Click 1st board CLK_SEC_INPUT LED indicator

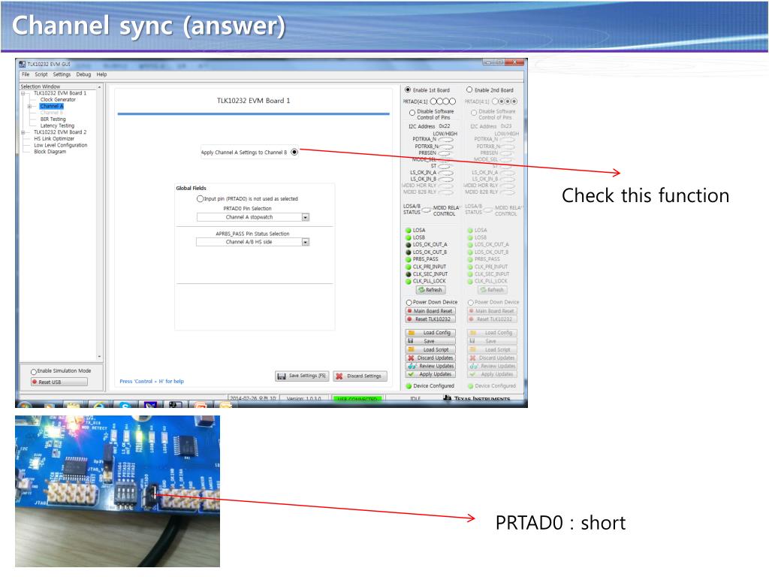tap(408, 274)
